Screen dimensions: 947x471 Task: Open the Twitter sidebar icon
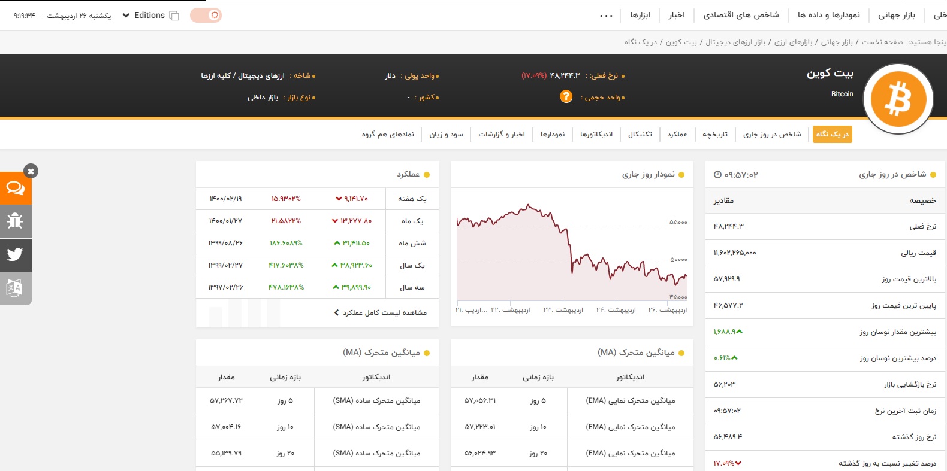[15, 255]
